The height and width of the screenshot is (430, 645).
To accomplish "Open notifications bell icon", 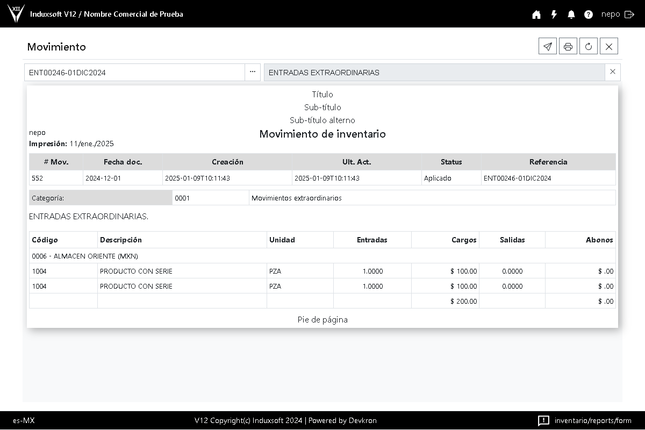I will click(571, 15).
